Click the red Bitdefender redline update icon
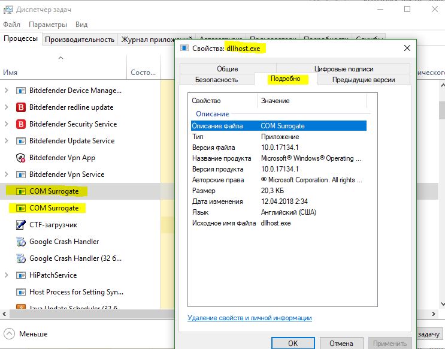Viewport: 445px width, 349px height. point(21,107)
